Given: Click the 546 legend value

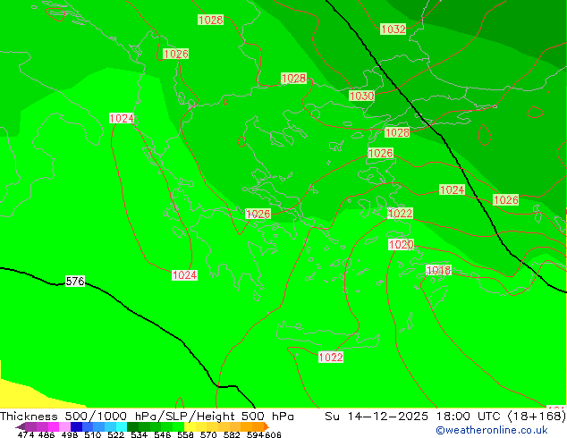Looking at the screenshot, I should pos(162,434).
